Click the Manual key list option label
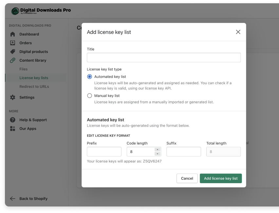279x213 pixels. 107,96
